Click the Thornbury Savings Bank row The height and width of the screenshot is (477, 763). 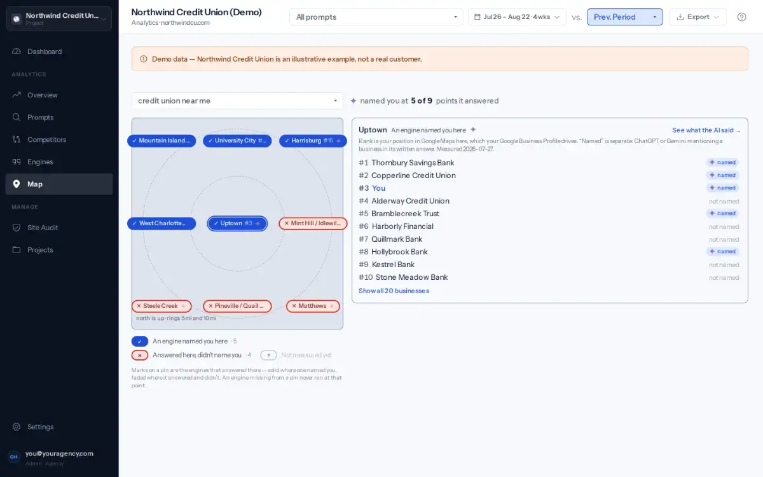click(x=549, y=163)
